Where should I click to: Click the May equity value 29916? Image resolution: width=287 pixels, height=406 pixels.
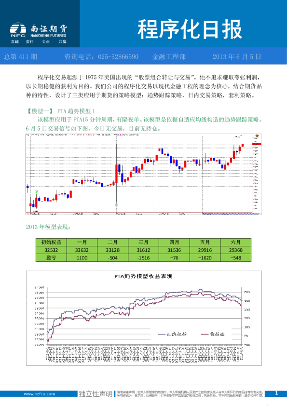point(205,250)
